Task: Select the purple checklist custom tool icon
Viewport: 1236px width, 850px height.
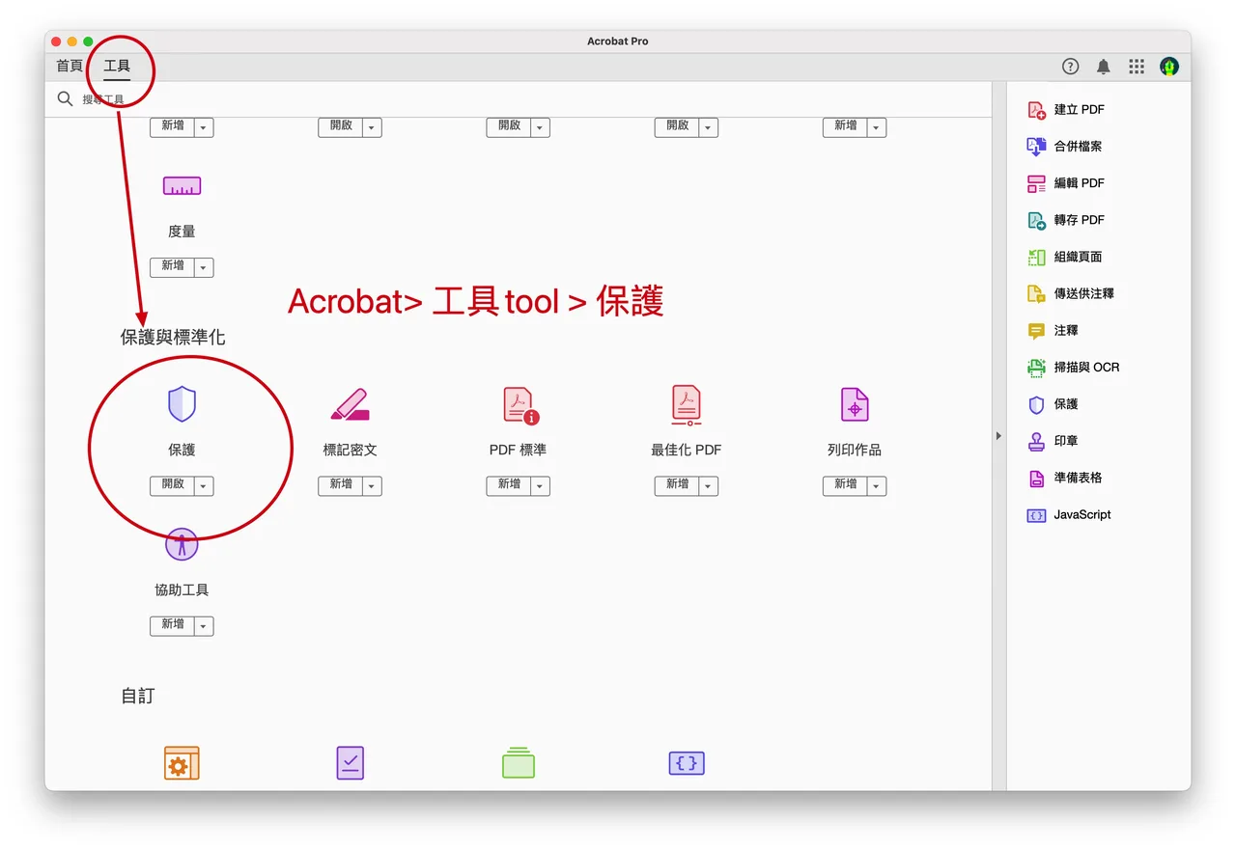Action: [x=350, y=763]
